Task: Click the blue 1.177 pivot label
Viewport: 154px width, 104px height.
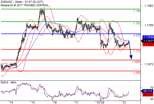Action: coord(137,36)
